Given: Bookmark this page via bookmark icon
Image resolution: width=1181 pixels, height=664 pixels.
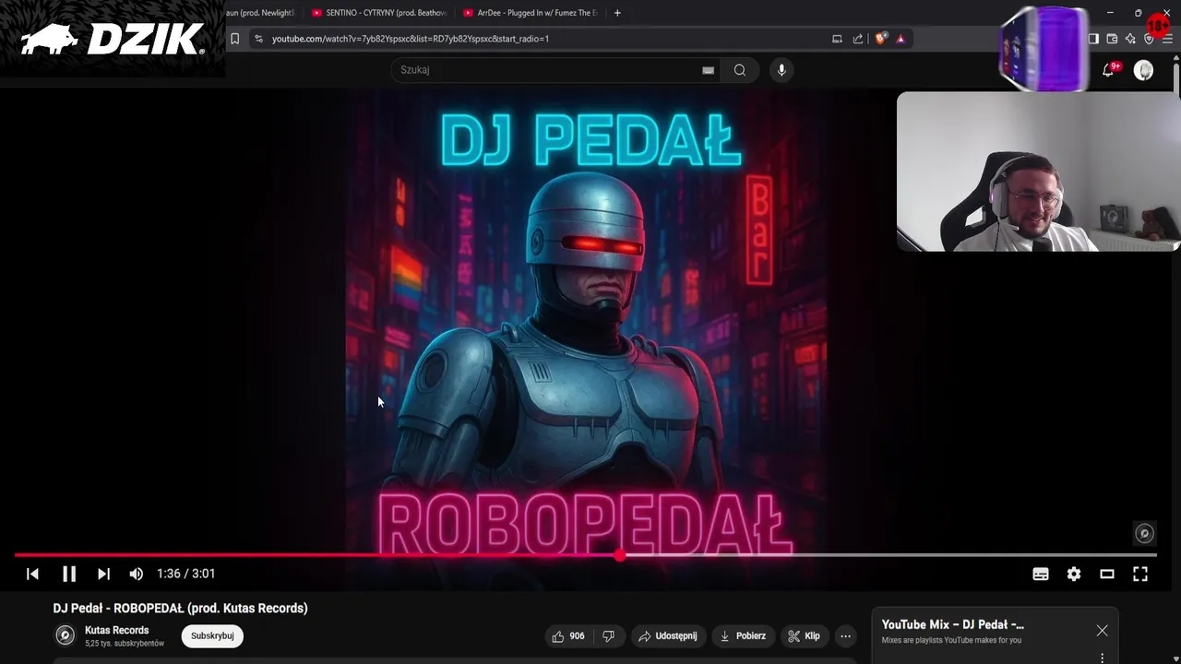Looking at the screenshot, I should pos(234,39).
